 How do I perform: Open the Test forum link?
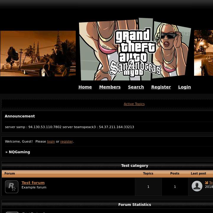click(33, 183)
